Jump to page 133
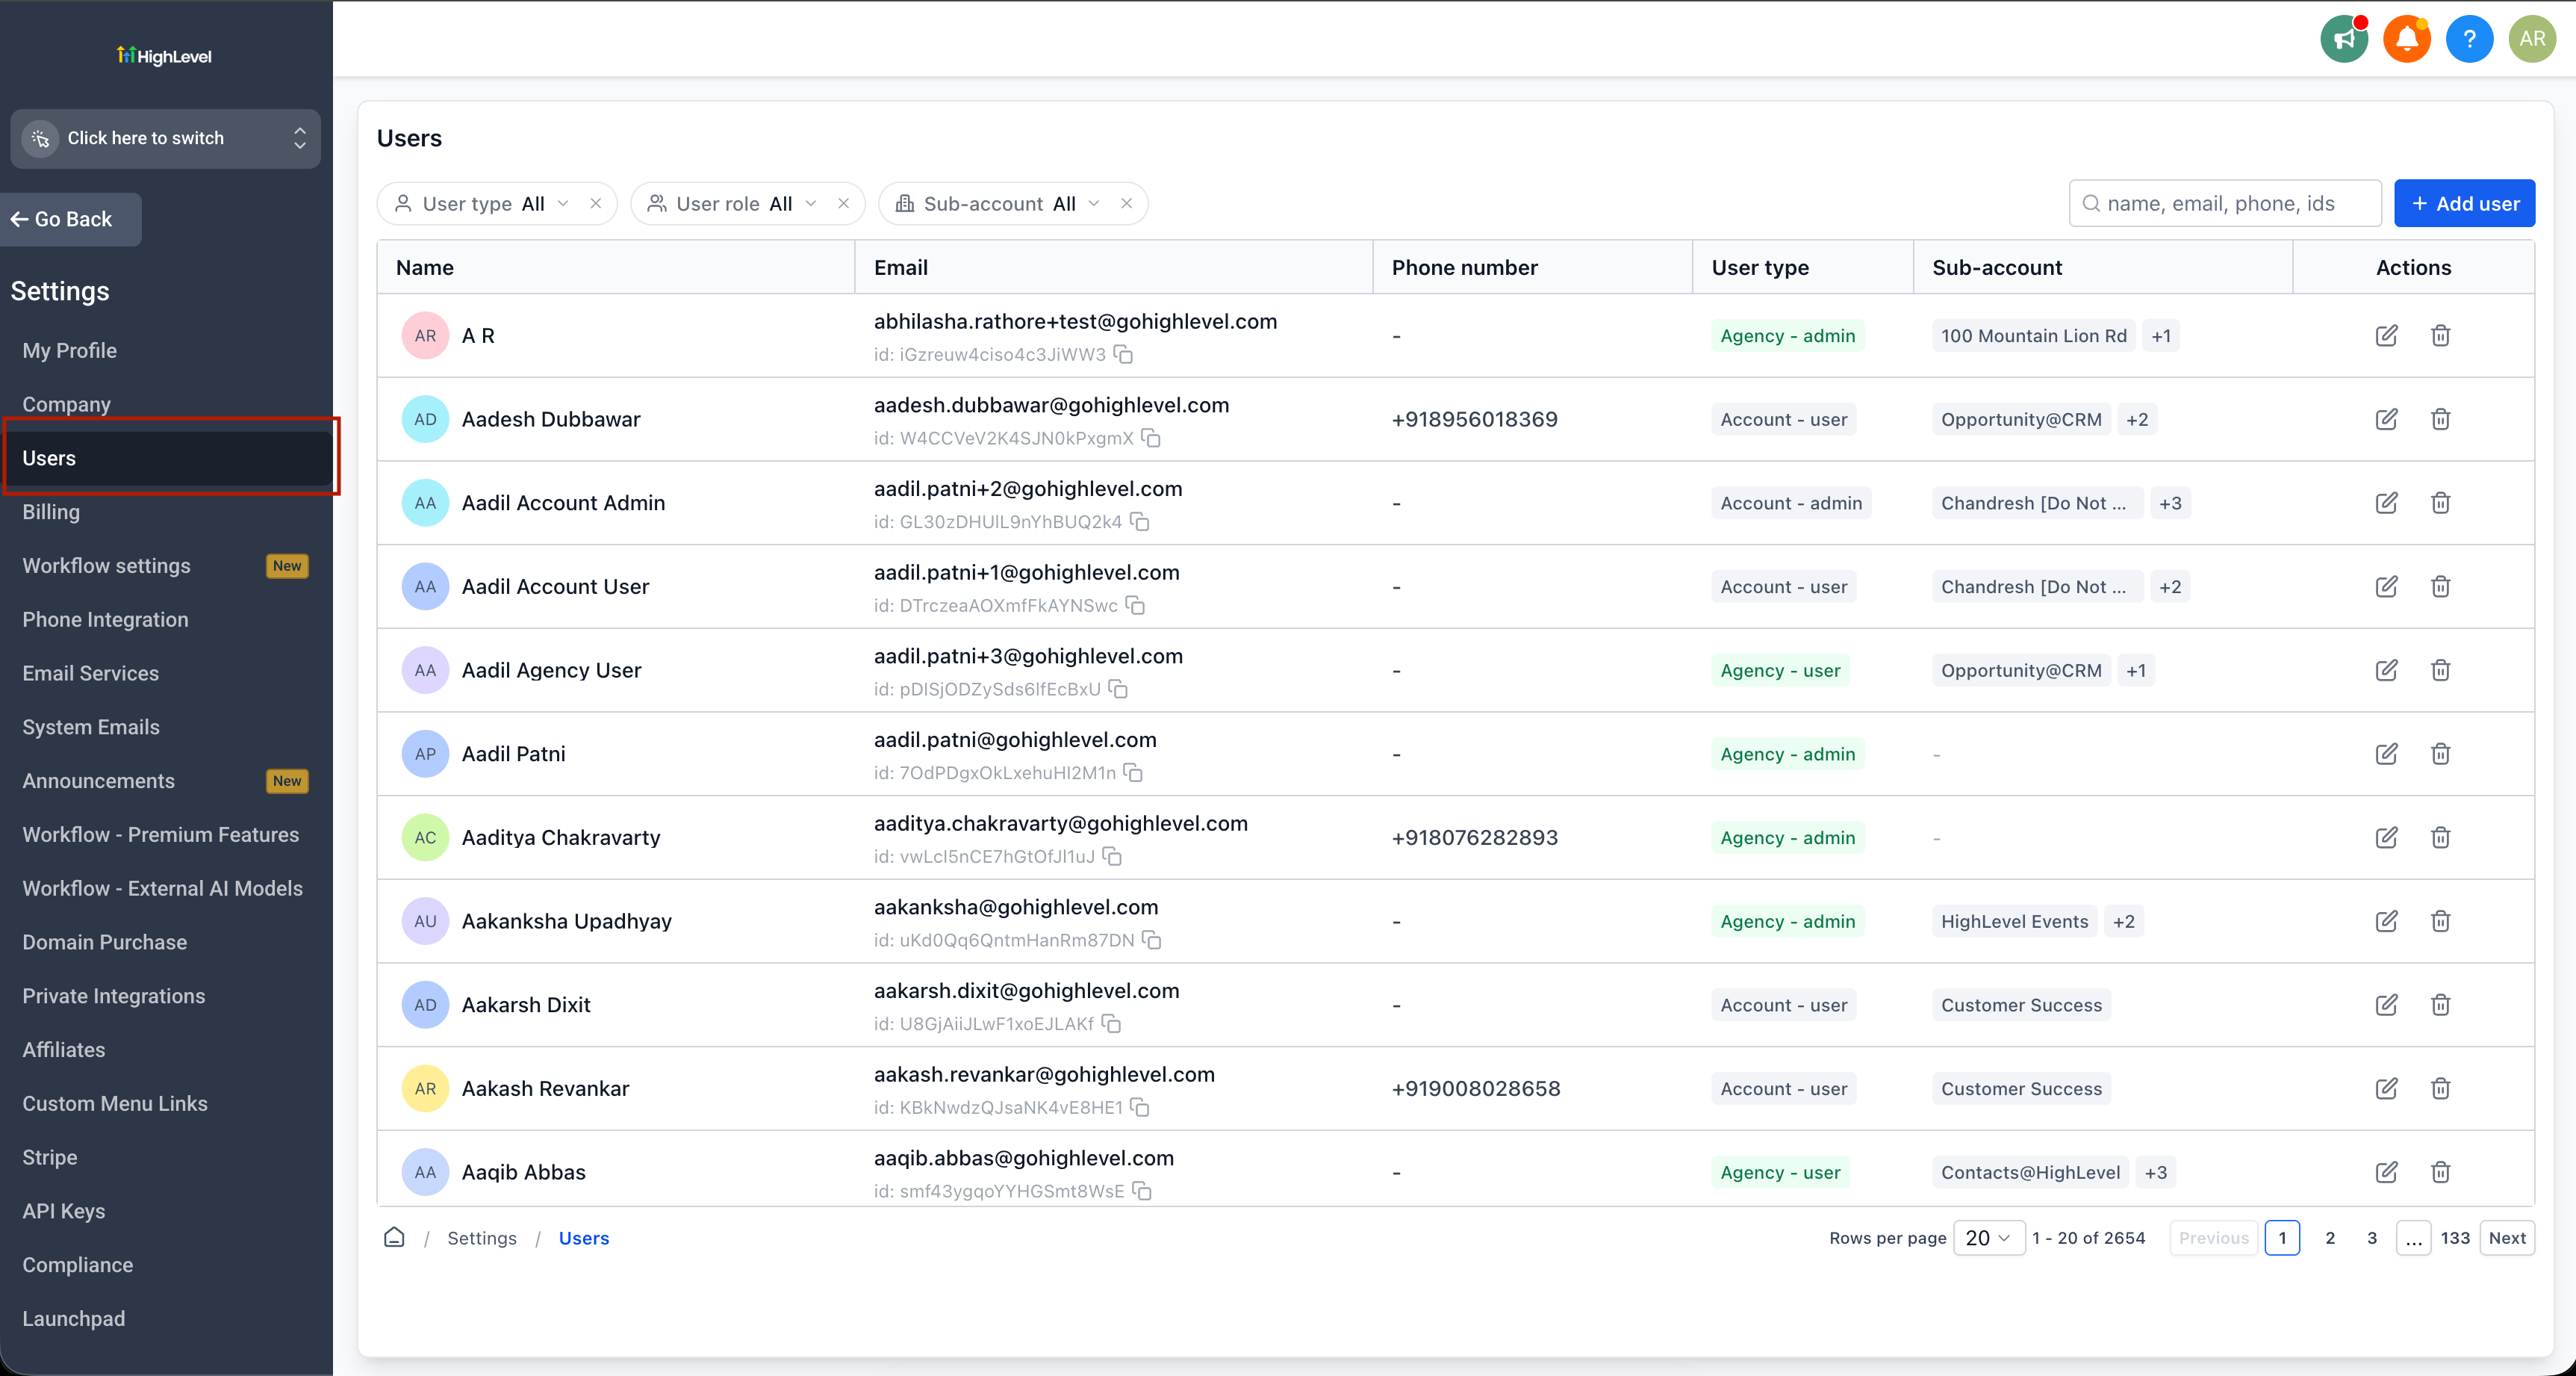Image resolution: width=2576 pixels, height=1376 pixels. coord(2455,1238)
